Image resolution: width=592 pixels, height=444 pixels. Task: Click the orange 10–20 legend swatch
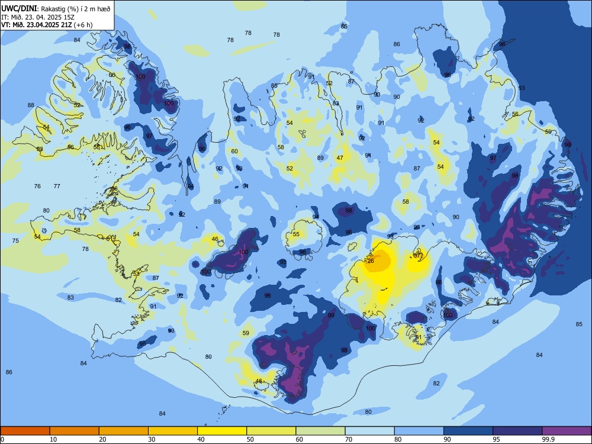75,431
